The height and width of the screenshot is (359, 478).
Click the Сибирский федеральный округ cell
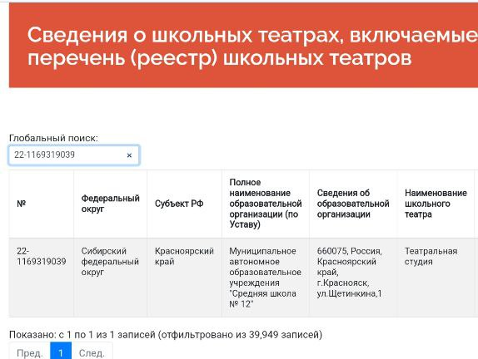pos(111,278)
